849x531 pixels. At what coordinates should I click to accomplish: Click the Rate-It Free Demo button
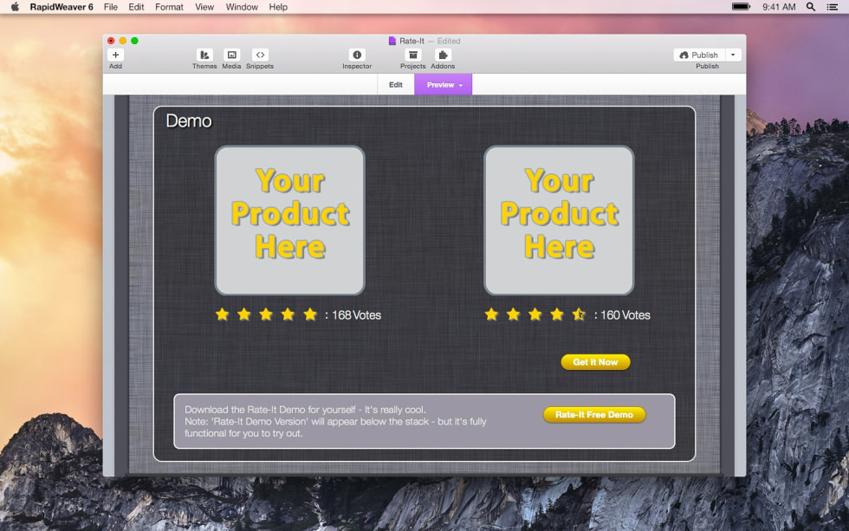[594, 415]
